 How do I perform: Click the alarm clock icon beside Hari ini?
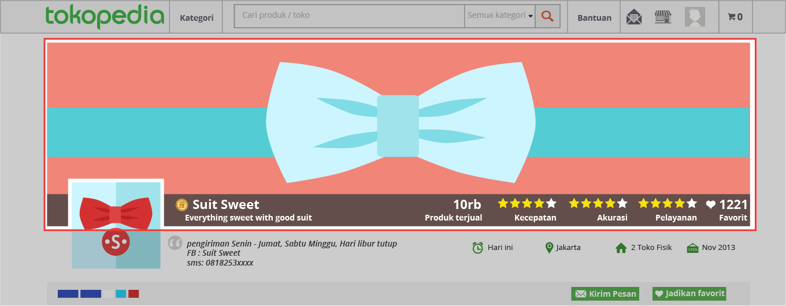(478, 248)
